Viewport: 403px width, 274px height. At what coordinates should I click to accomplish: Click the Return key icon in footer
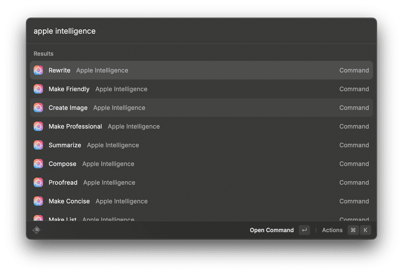tap(304, 230)
